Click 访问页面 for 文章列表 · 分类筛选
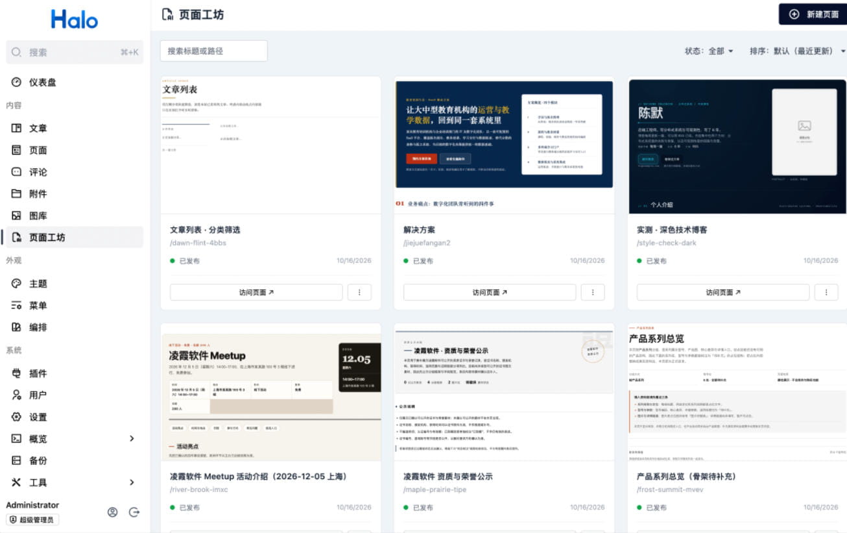Viewport: 847px width, 533px height. click(x=256, y=292)
